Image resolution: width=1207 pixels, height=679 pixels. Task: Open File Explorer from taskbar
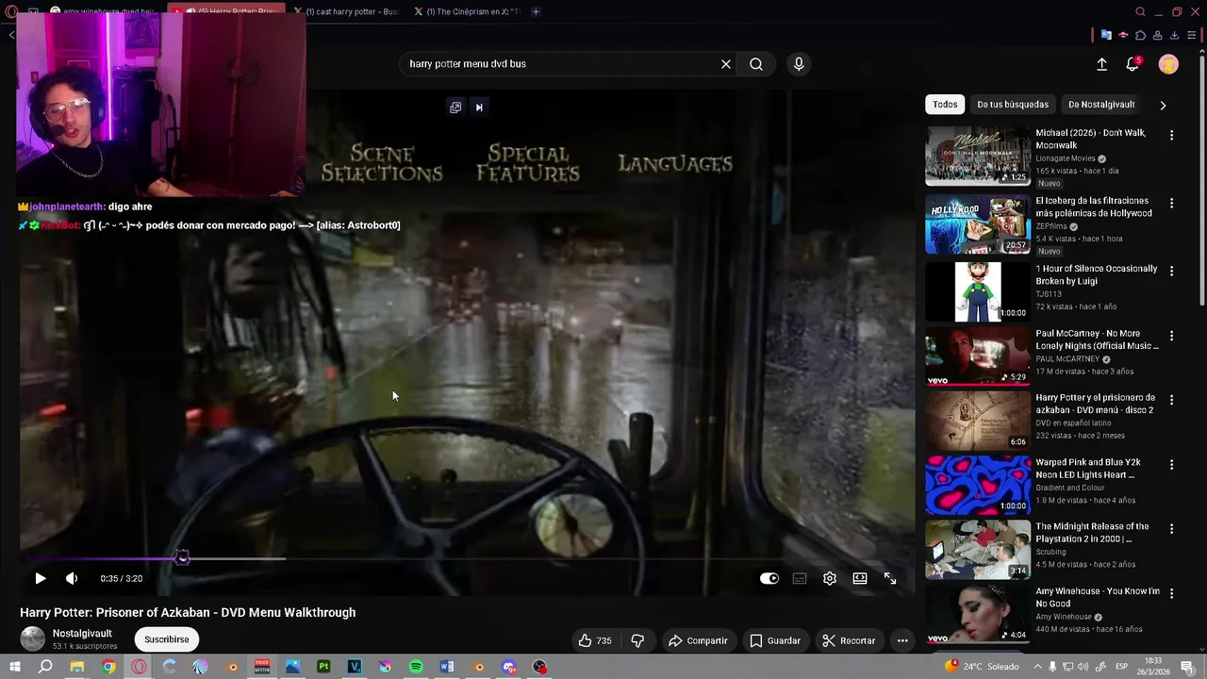coord(77,667)
